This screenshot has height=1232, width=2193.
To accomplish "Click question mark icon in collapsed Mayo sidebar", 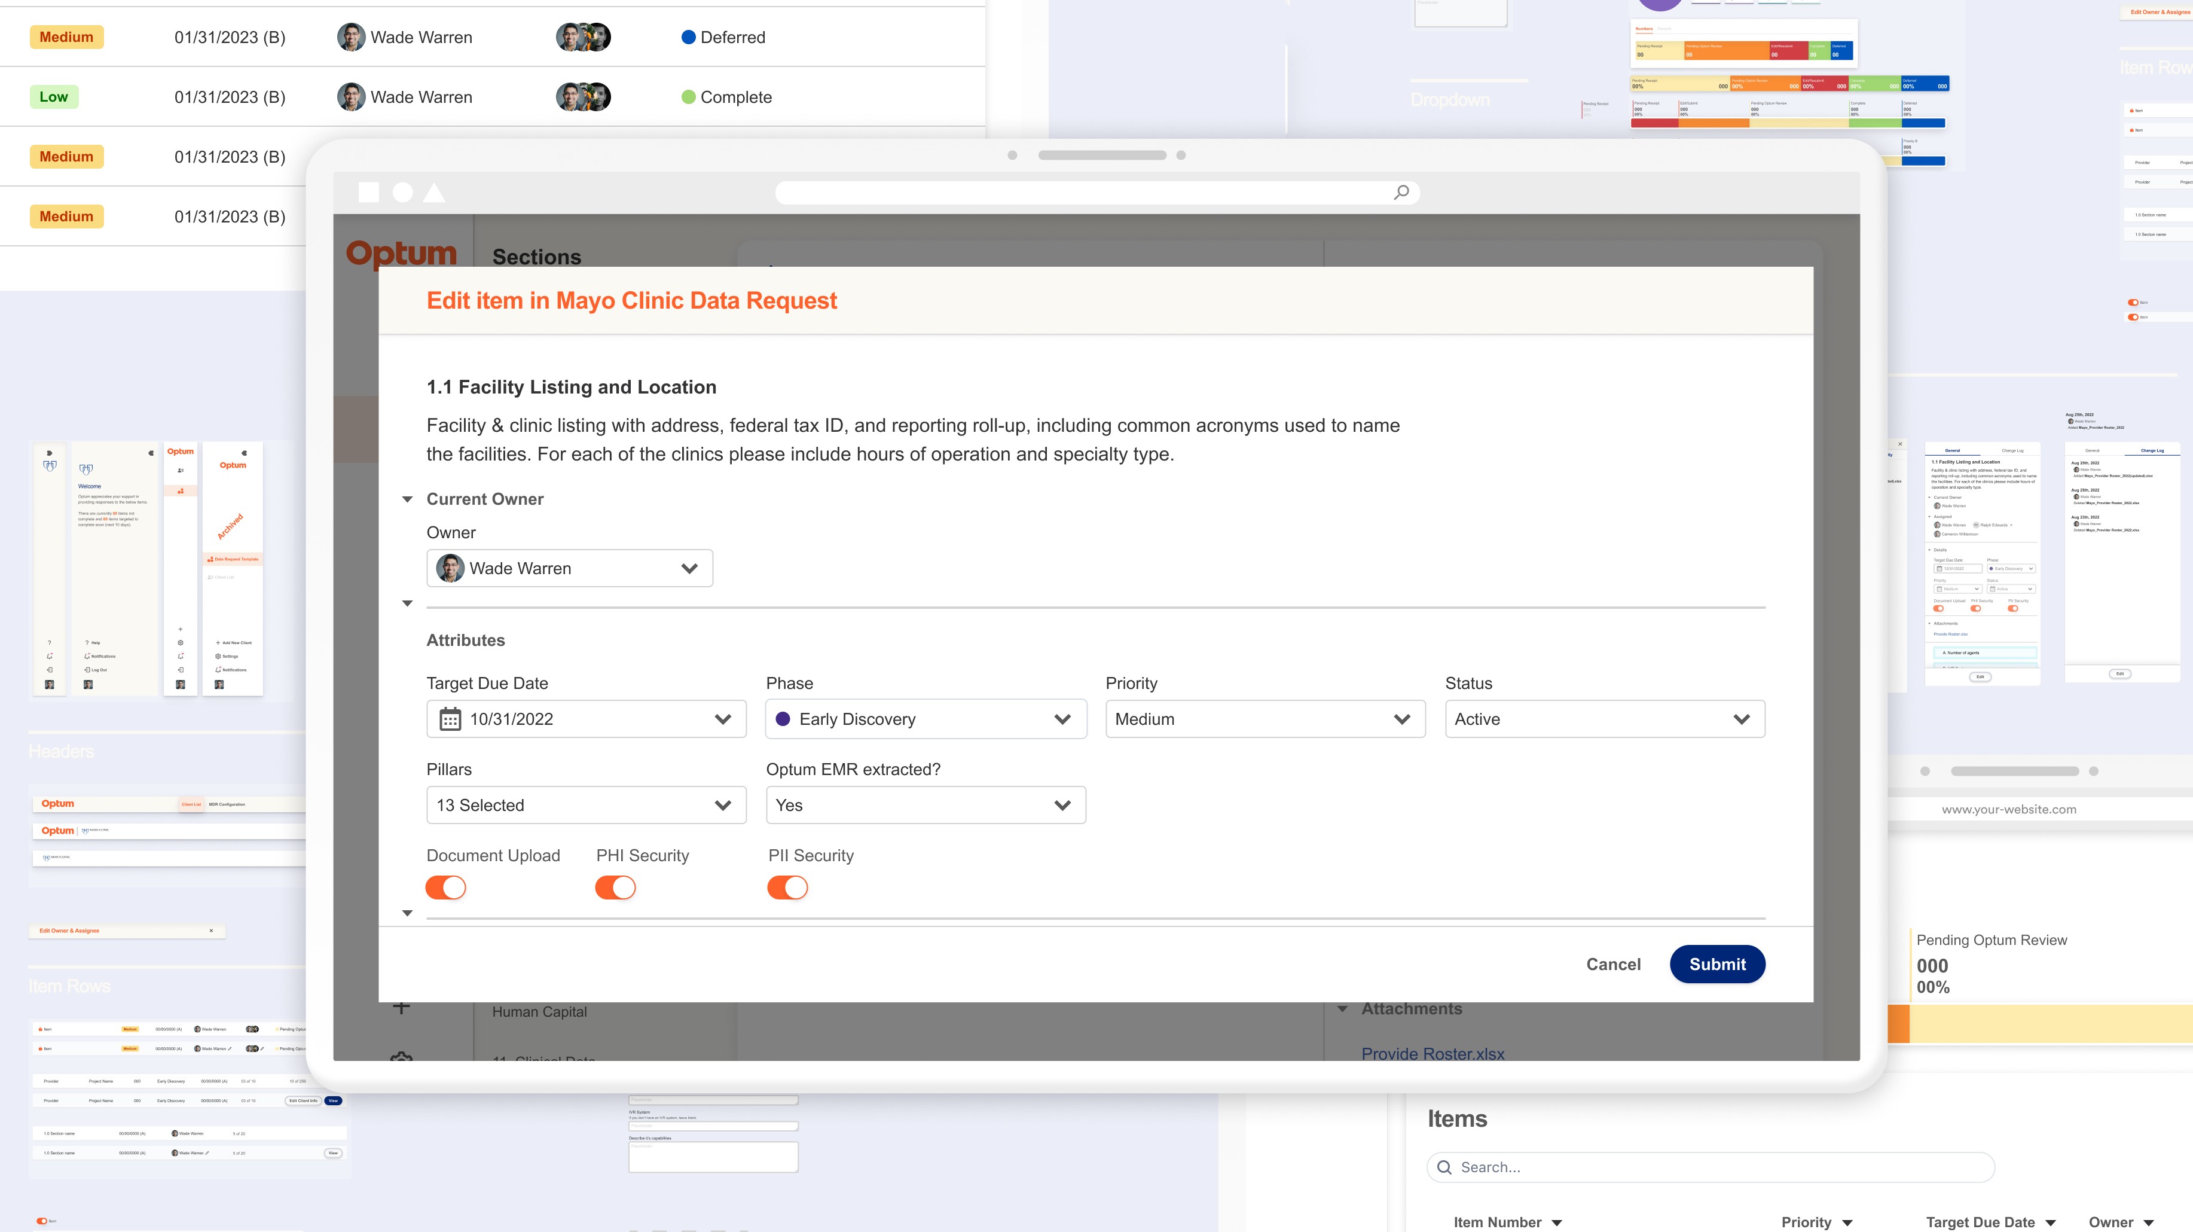I will tap(50, 643).
